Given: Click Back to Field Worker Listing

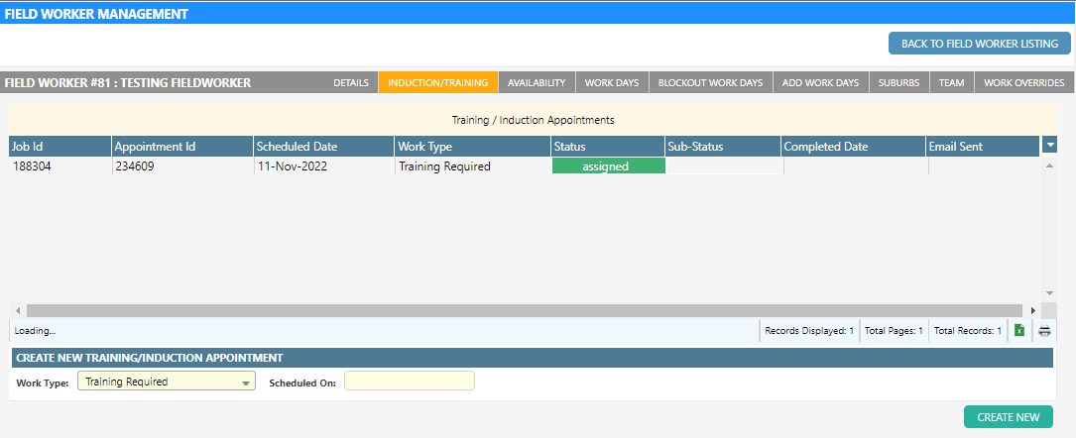Looking at the screenshot, I should coord(979,44).
